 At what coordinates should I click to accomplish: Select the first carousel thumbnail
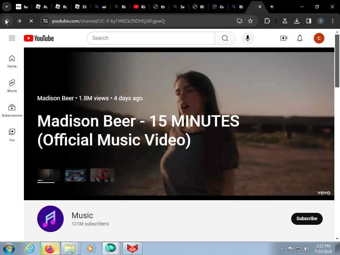pos(49,175)
